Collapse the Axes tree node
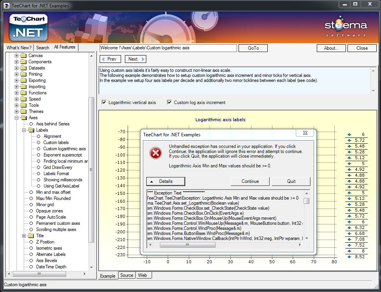The width and height of the screenshot is (381, 292). [x=16, y=118]
